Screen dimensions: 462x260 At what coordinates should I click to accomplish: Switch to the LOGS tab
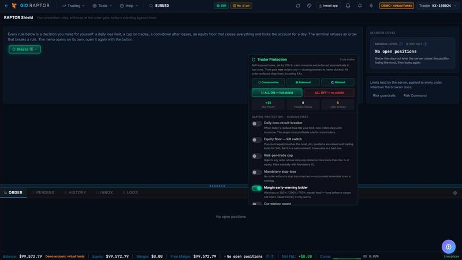click(x=131, y=192)
